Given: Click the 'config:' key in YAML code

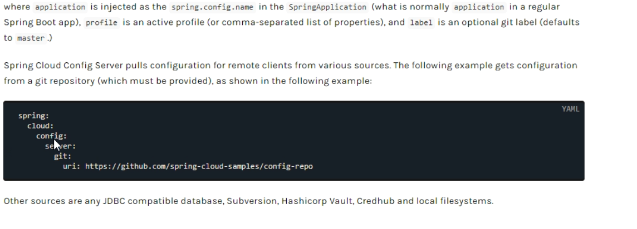Looking at the screenshot, I should tap(51, 136).
